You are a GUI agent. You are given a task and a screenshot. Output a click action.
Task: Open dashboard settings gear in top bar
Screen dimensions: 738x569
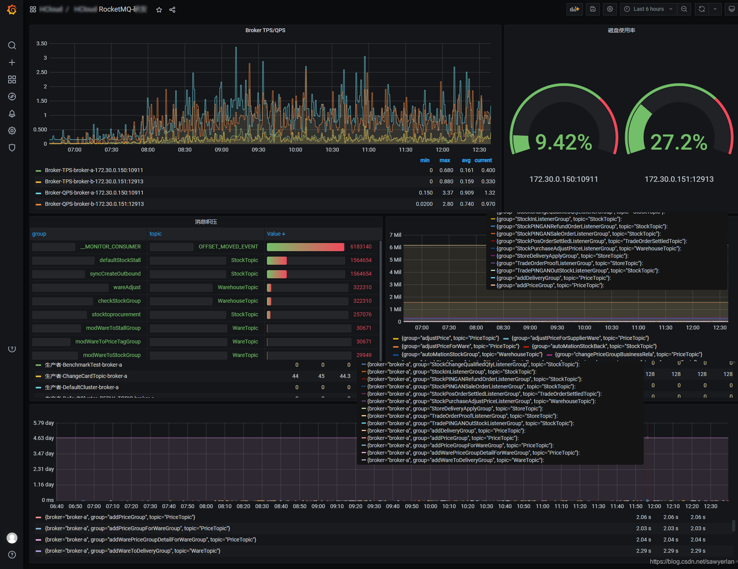coord(610,9)
